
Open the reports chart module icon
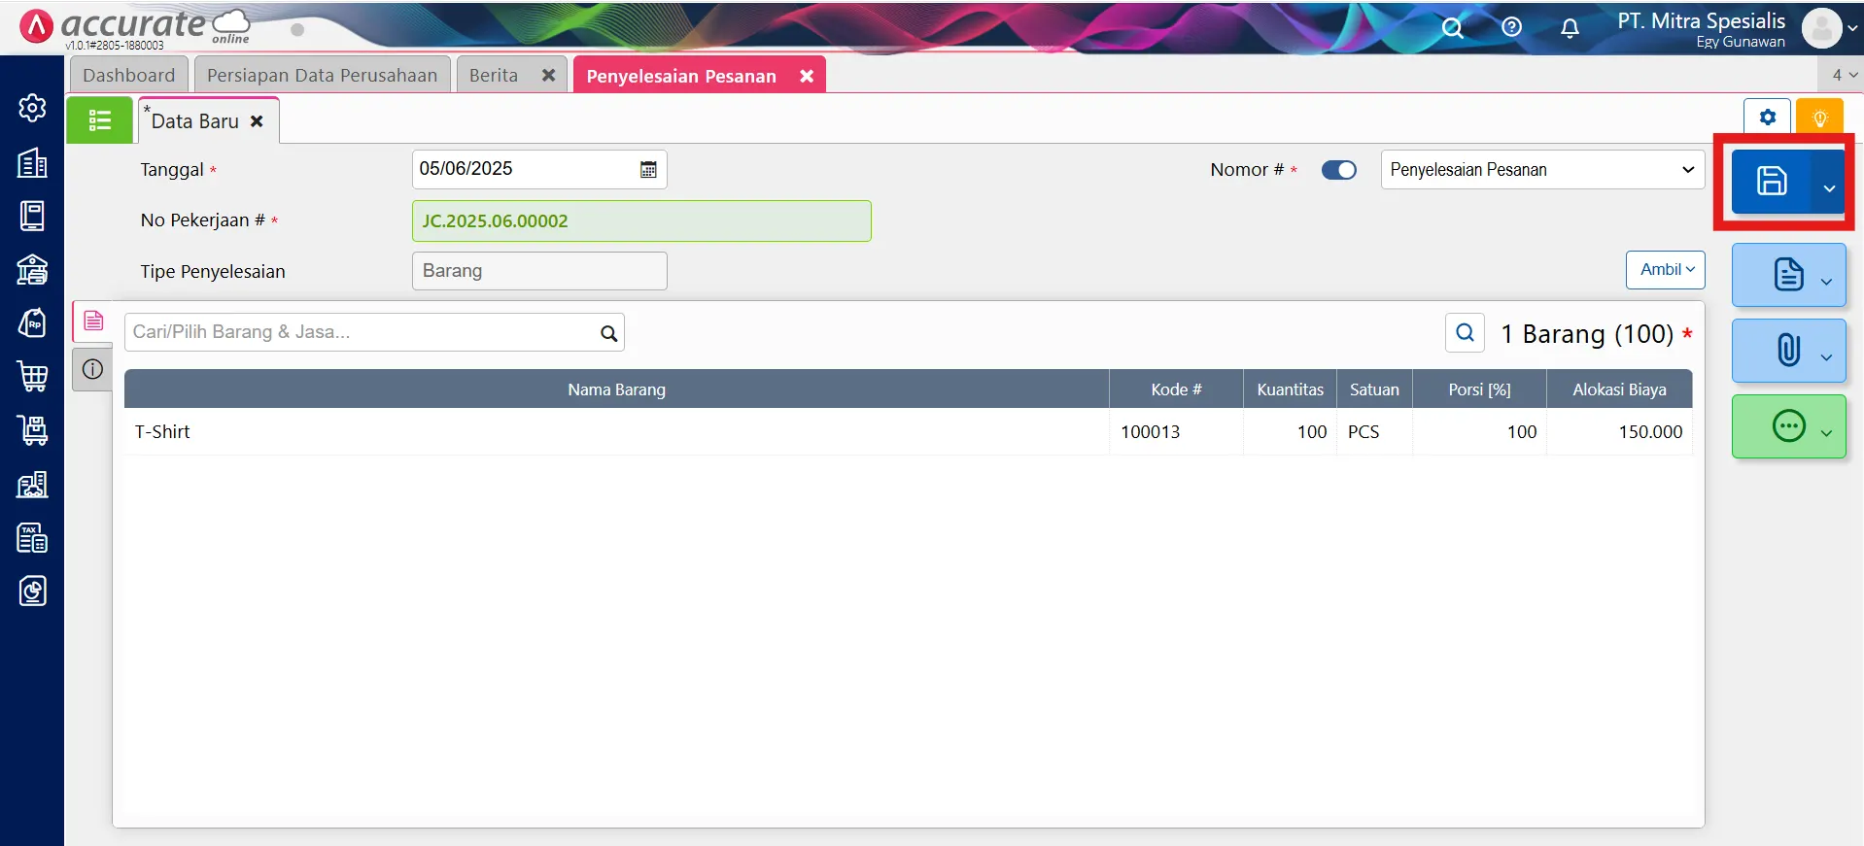32,591
